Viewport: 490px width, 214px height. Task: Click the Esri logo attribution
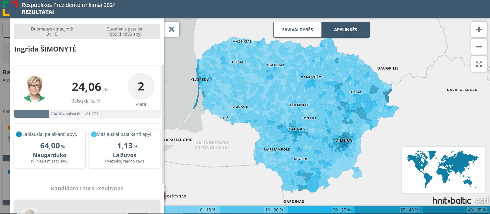tap(482, 201)
